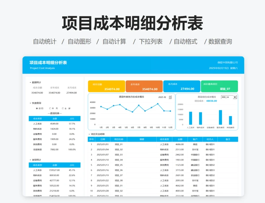Select the 微小软03 handler cell

pos(210,170)
